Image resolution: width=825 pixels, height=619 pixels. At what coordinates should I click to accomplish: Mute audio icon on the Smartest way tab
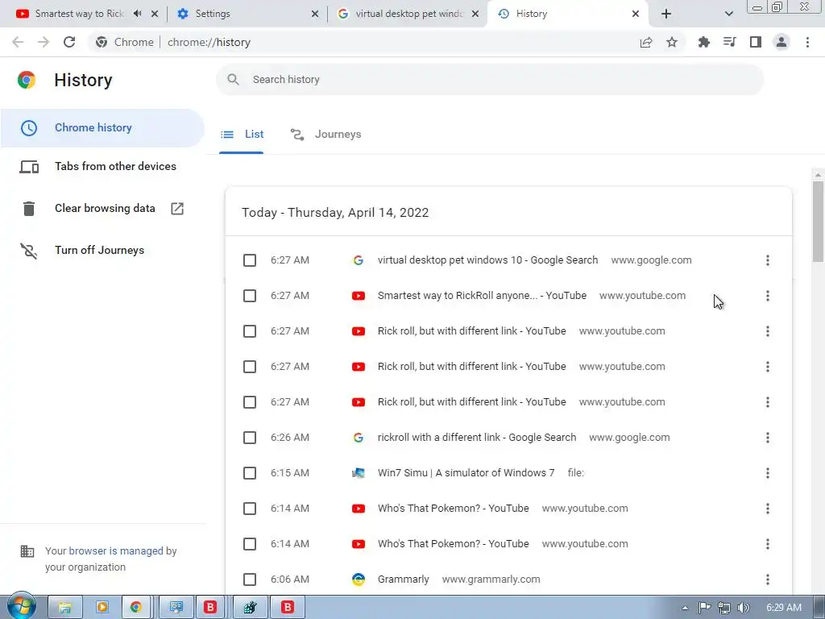point(137,14)
